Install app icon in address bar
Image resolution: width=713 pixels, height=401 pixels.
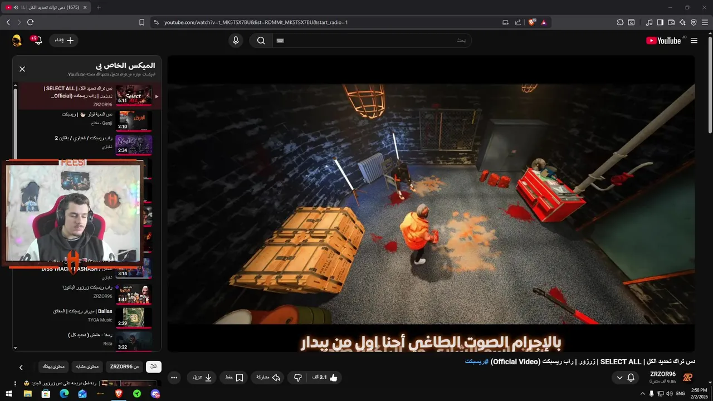point(505,22)
